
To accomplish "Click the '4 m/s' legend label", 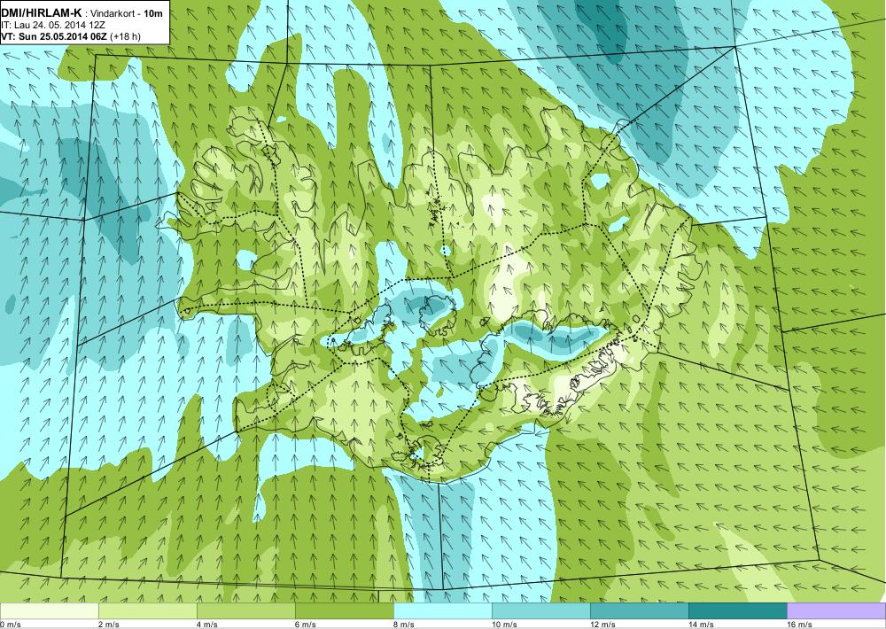I will tap(207, 625).
